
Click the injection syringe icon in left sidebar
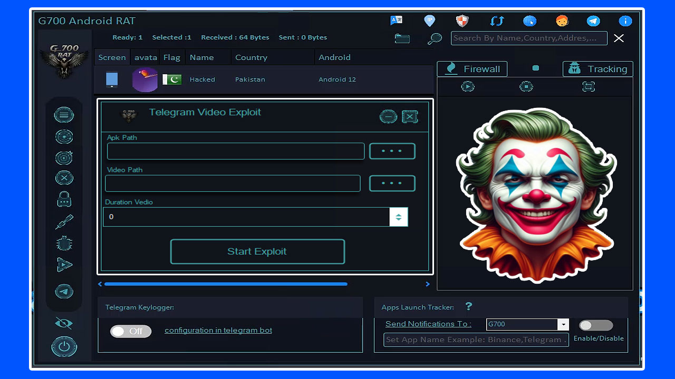64,221
